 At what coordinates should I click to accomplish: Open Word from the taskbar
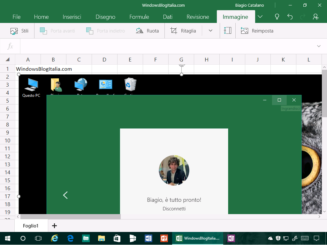click(x=148, y=238)
